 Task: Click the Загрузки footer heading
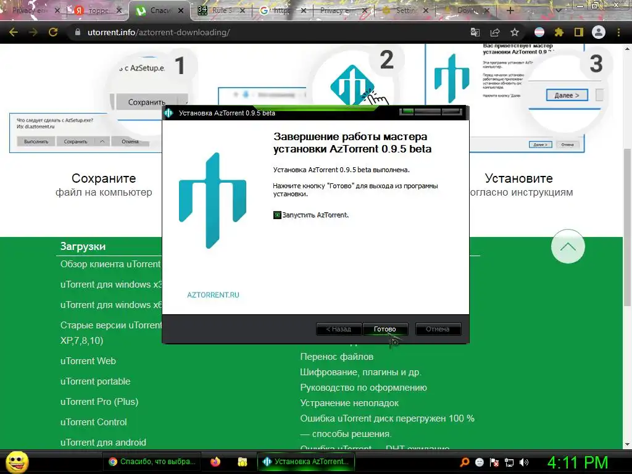pos(83,246)
